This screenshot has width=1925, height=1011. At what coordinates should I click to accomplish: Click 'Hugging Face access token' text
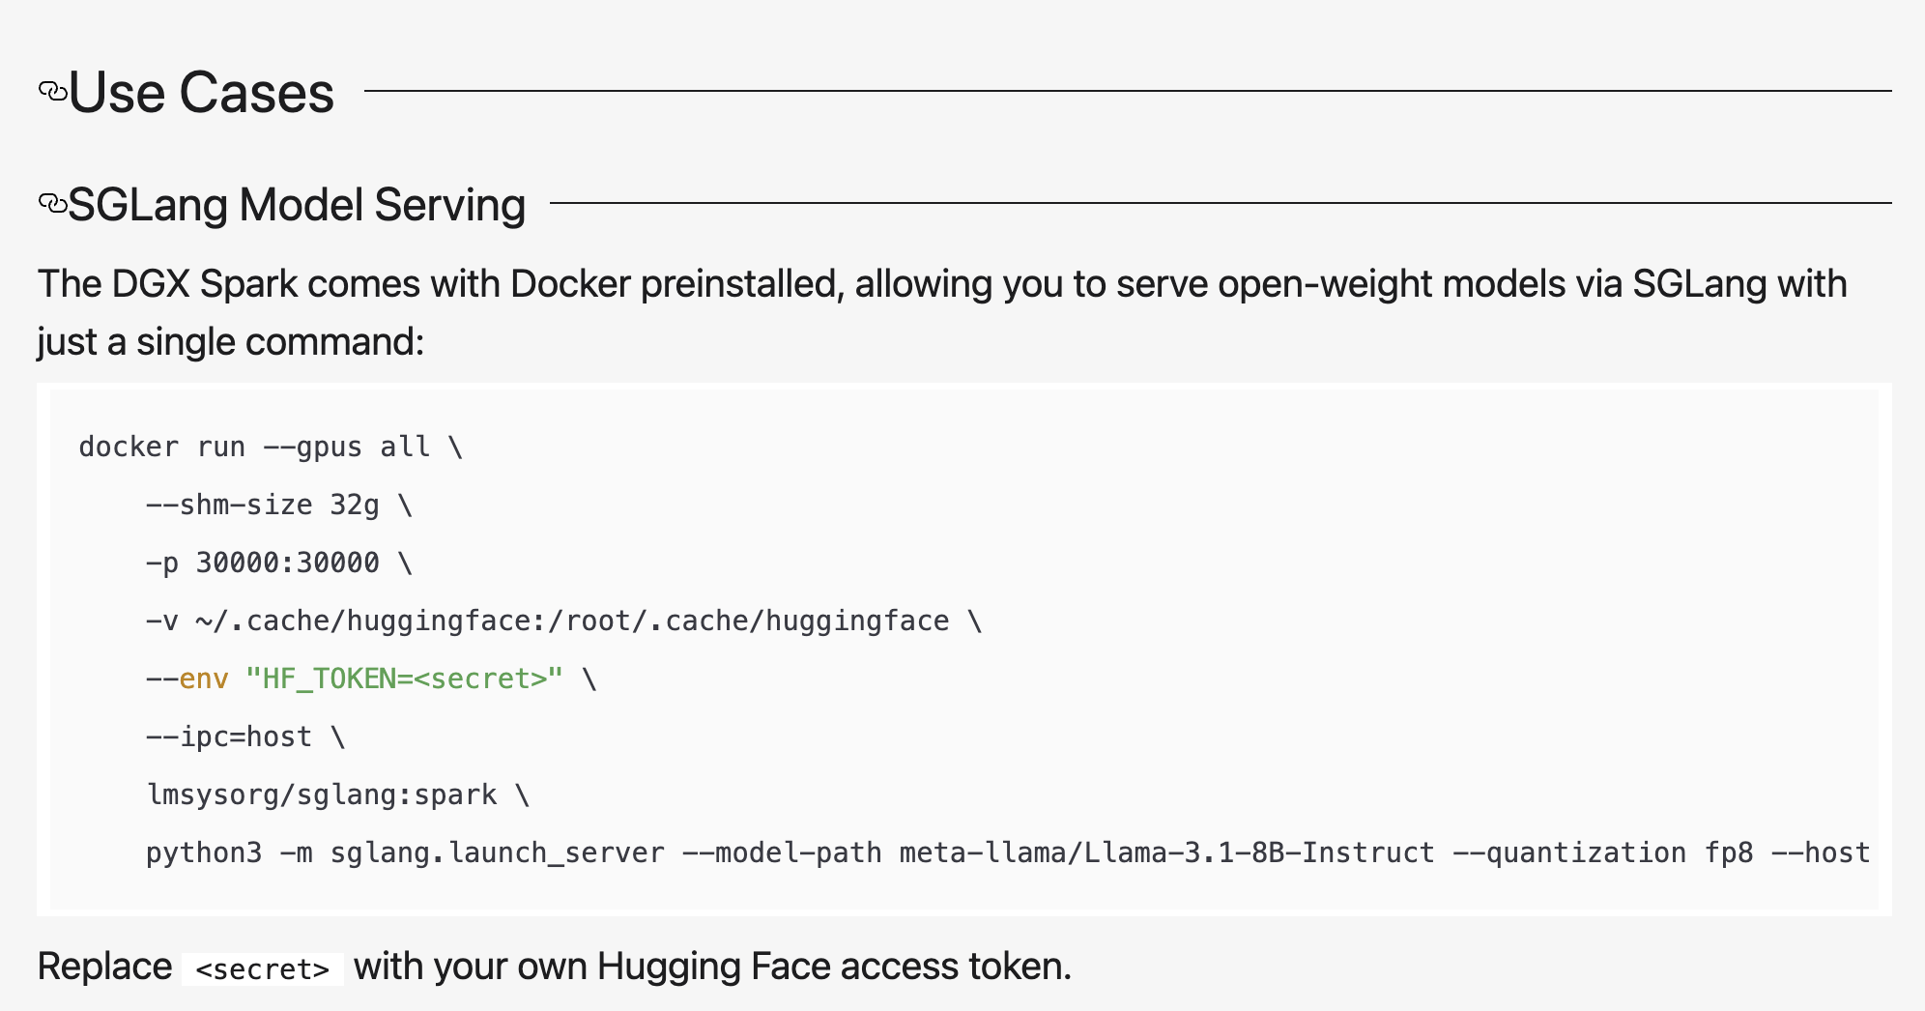(833, 967)
